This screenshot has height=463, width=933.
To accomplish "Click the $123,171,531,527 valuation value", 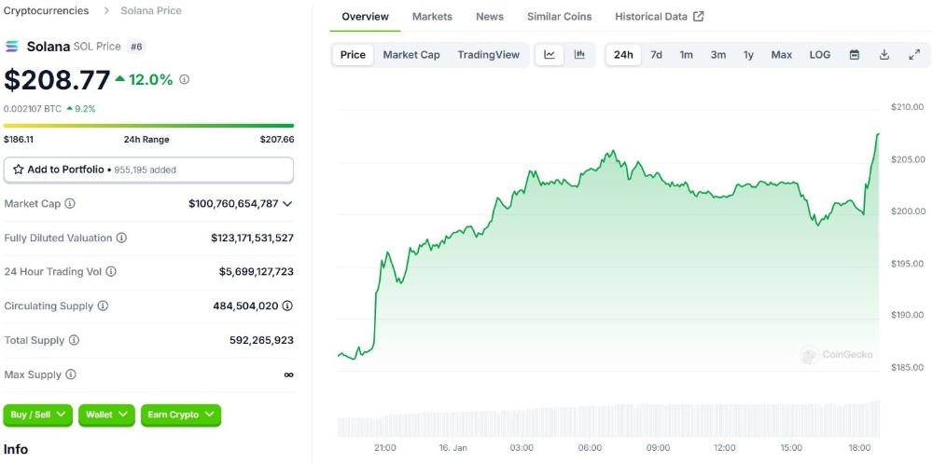I will pos(252,238).
